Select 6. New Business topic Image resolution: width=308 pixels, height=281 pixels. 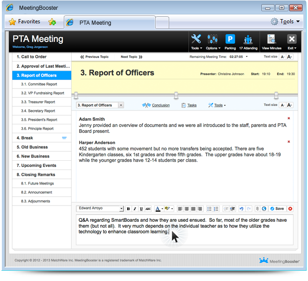41,156
